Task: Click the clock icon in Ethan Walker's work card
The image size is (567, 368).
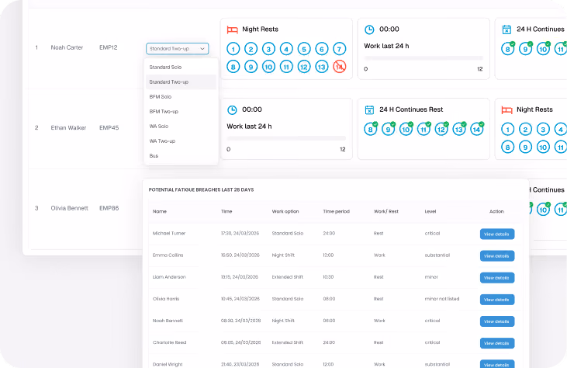Action: click(x=232, y=110)
